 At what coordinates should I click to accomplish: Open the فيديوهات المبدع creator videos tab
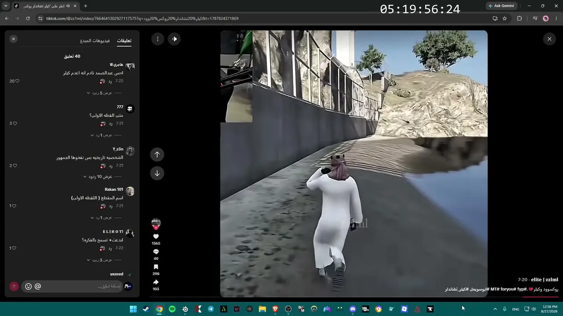pyautogui.click(x=95, y=41)
